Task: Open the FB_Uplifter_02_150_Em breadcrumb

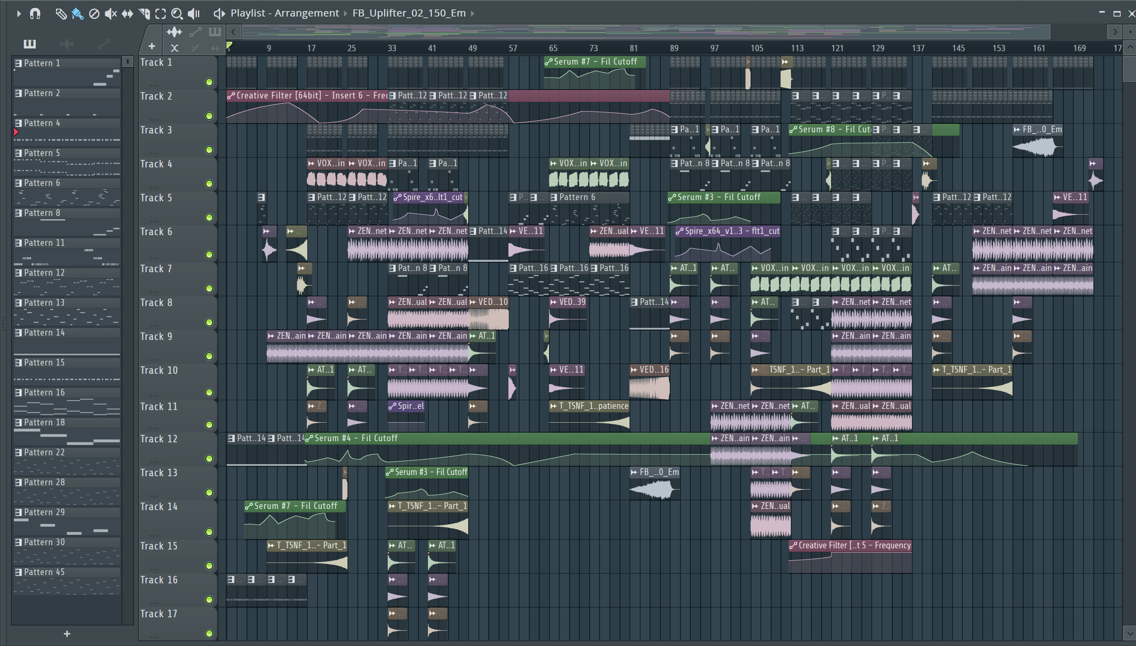Action: (x=409, y=13)
